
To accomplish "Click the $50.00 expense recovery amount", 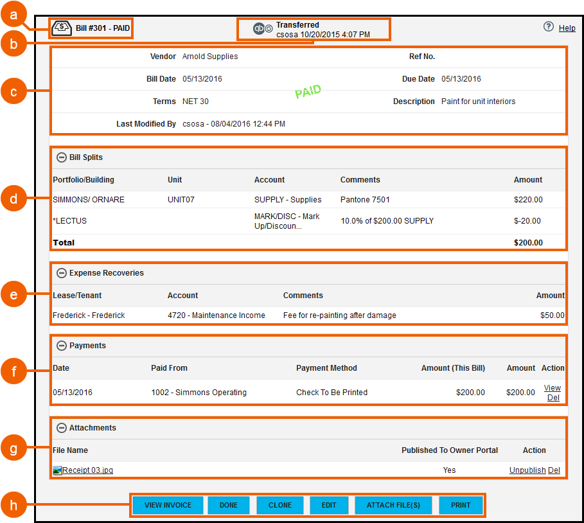I will point(553,315).
